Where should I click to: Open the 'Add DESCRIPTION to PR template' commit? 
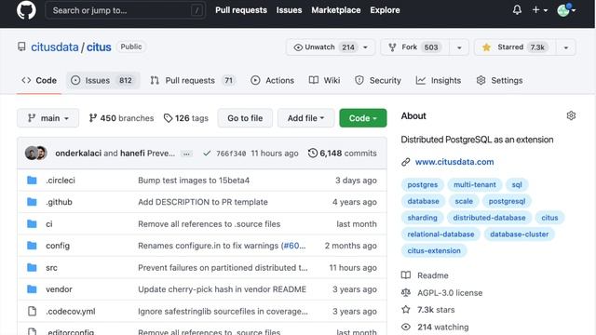tap(203, 202)
